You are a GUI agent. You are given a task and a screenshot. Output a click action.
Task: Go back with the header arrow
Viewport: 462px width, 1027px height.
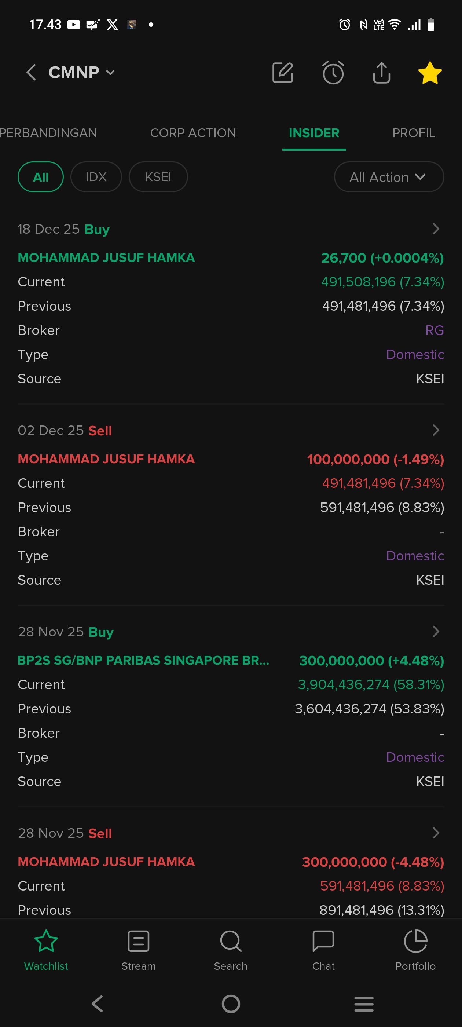[31, 73]
